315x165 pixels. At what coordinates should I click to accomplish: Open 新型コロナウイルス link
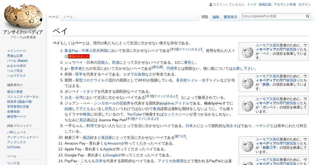pos(92,80)
